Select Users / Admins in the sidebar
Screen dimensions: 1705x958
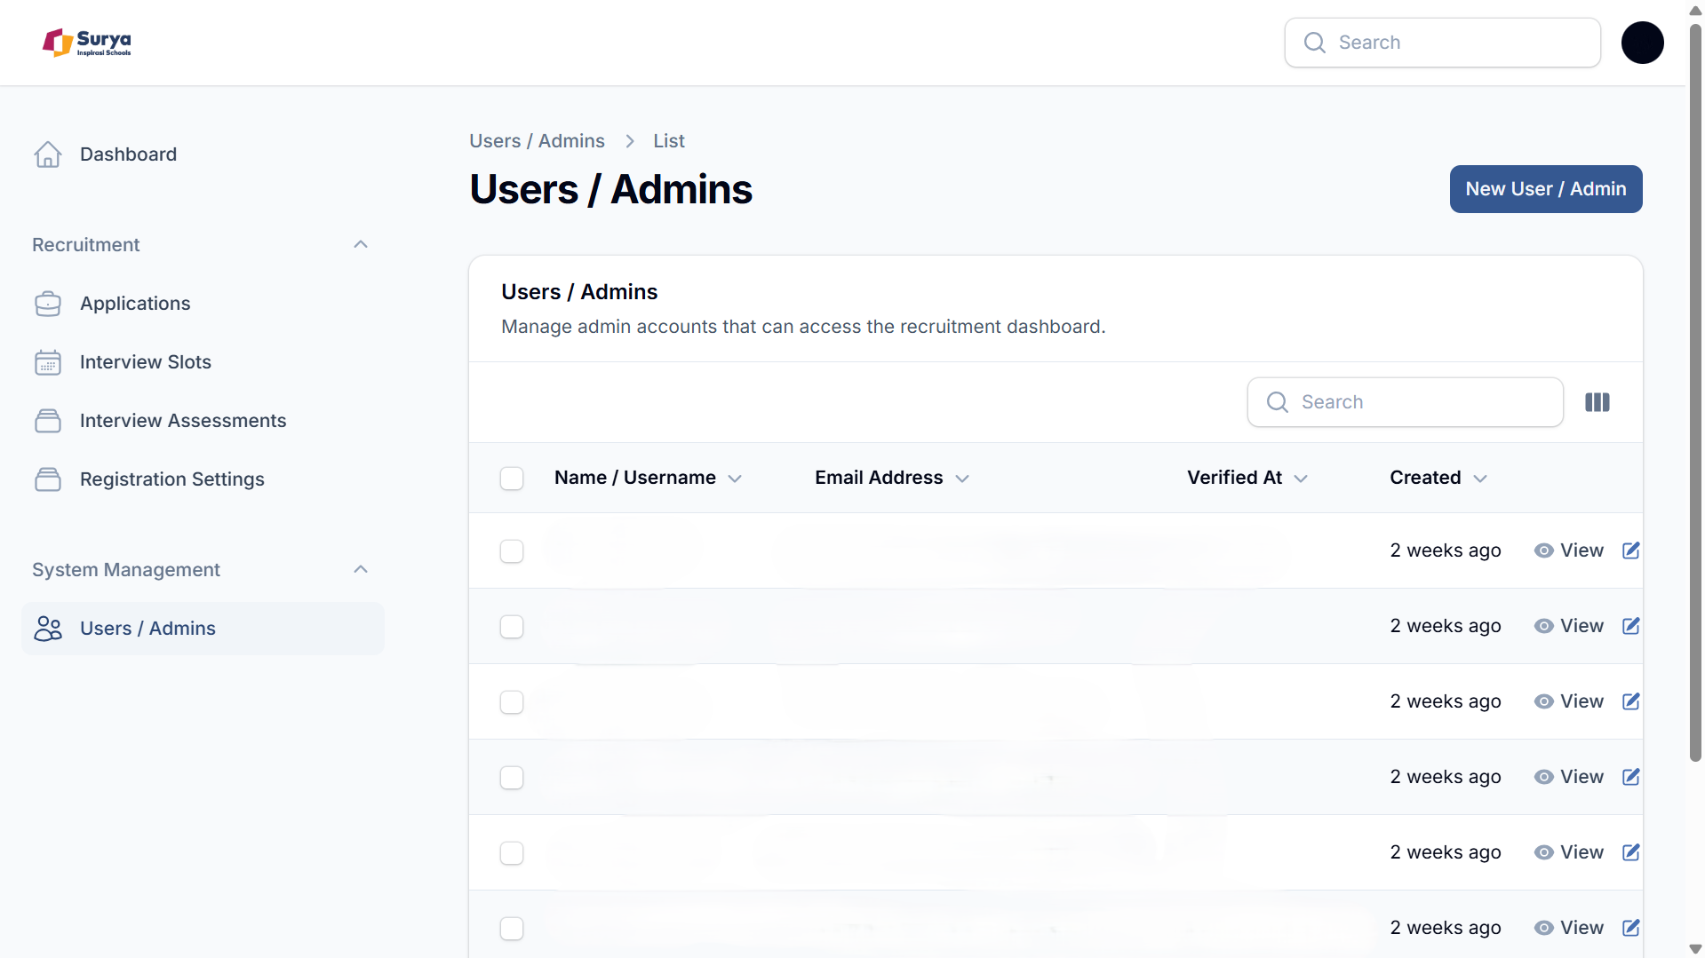click(x=203, y=629)
